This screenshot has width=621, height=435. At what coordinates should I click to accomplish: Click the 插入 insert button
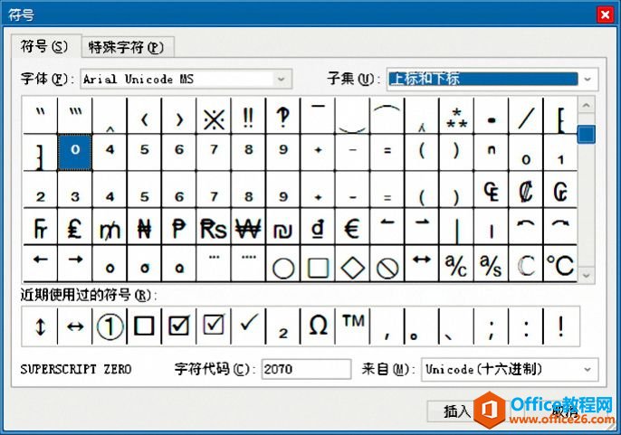tap(457, 411)
